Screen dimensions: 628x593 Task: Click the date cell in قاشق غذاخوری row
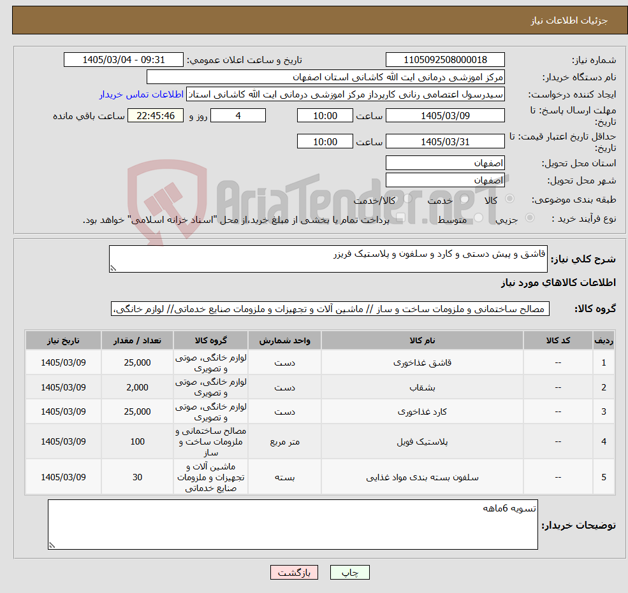pos(63,362)
